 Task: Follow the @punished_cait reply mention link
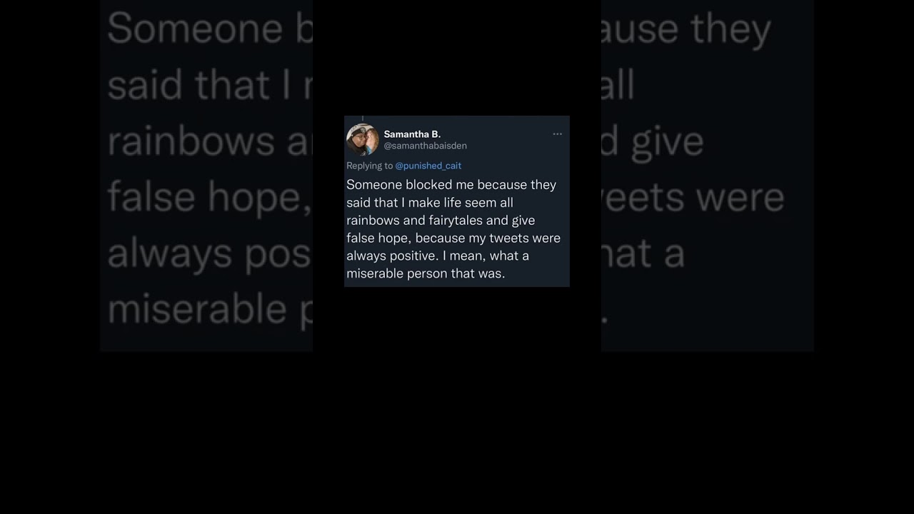click(428, 166)
